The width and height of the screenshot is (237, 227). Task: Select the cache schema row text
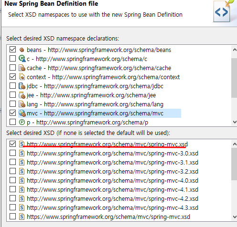coord(99,68)
